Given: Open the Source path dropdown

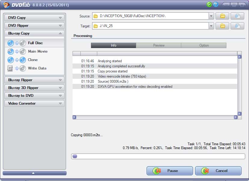Looking at the screenshot, I should click(x=211, y=16).
